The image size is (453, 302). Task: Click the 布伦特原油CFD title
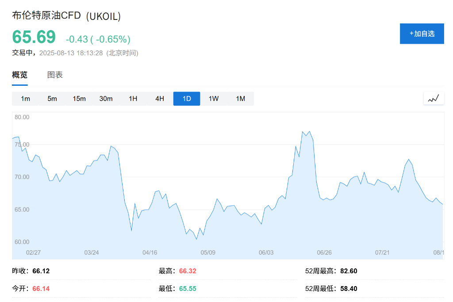[46, 16]
